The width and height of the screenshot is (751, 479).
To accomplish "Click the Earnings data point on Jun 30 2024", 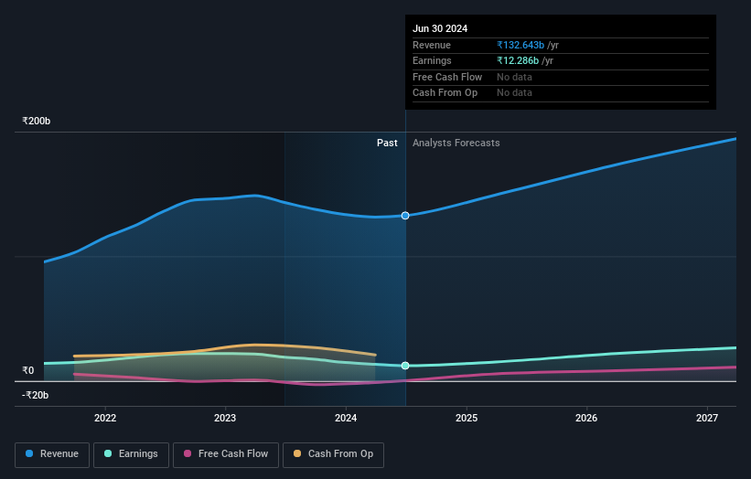I will coord(405,366).
